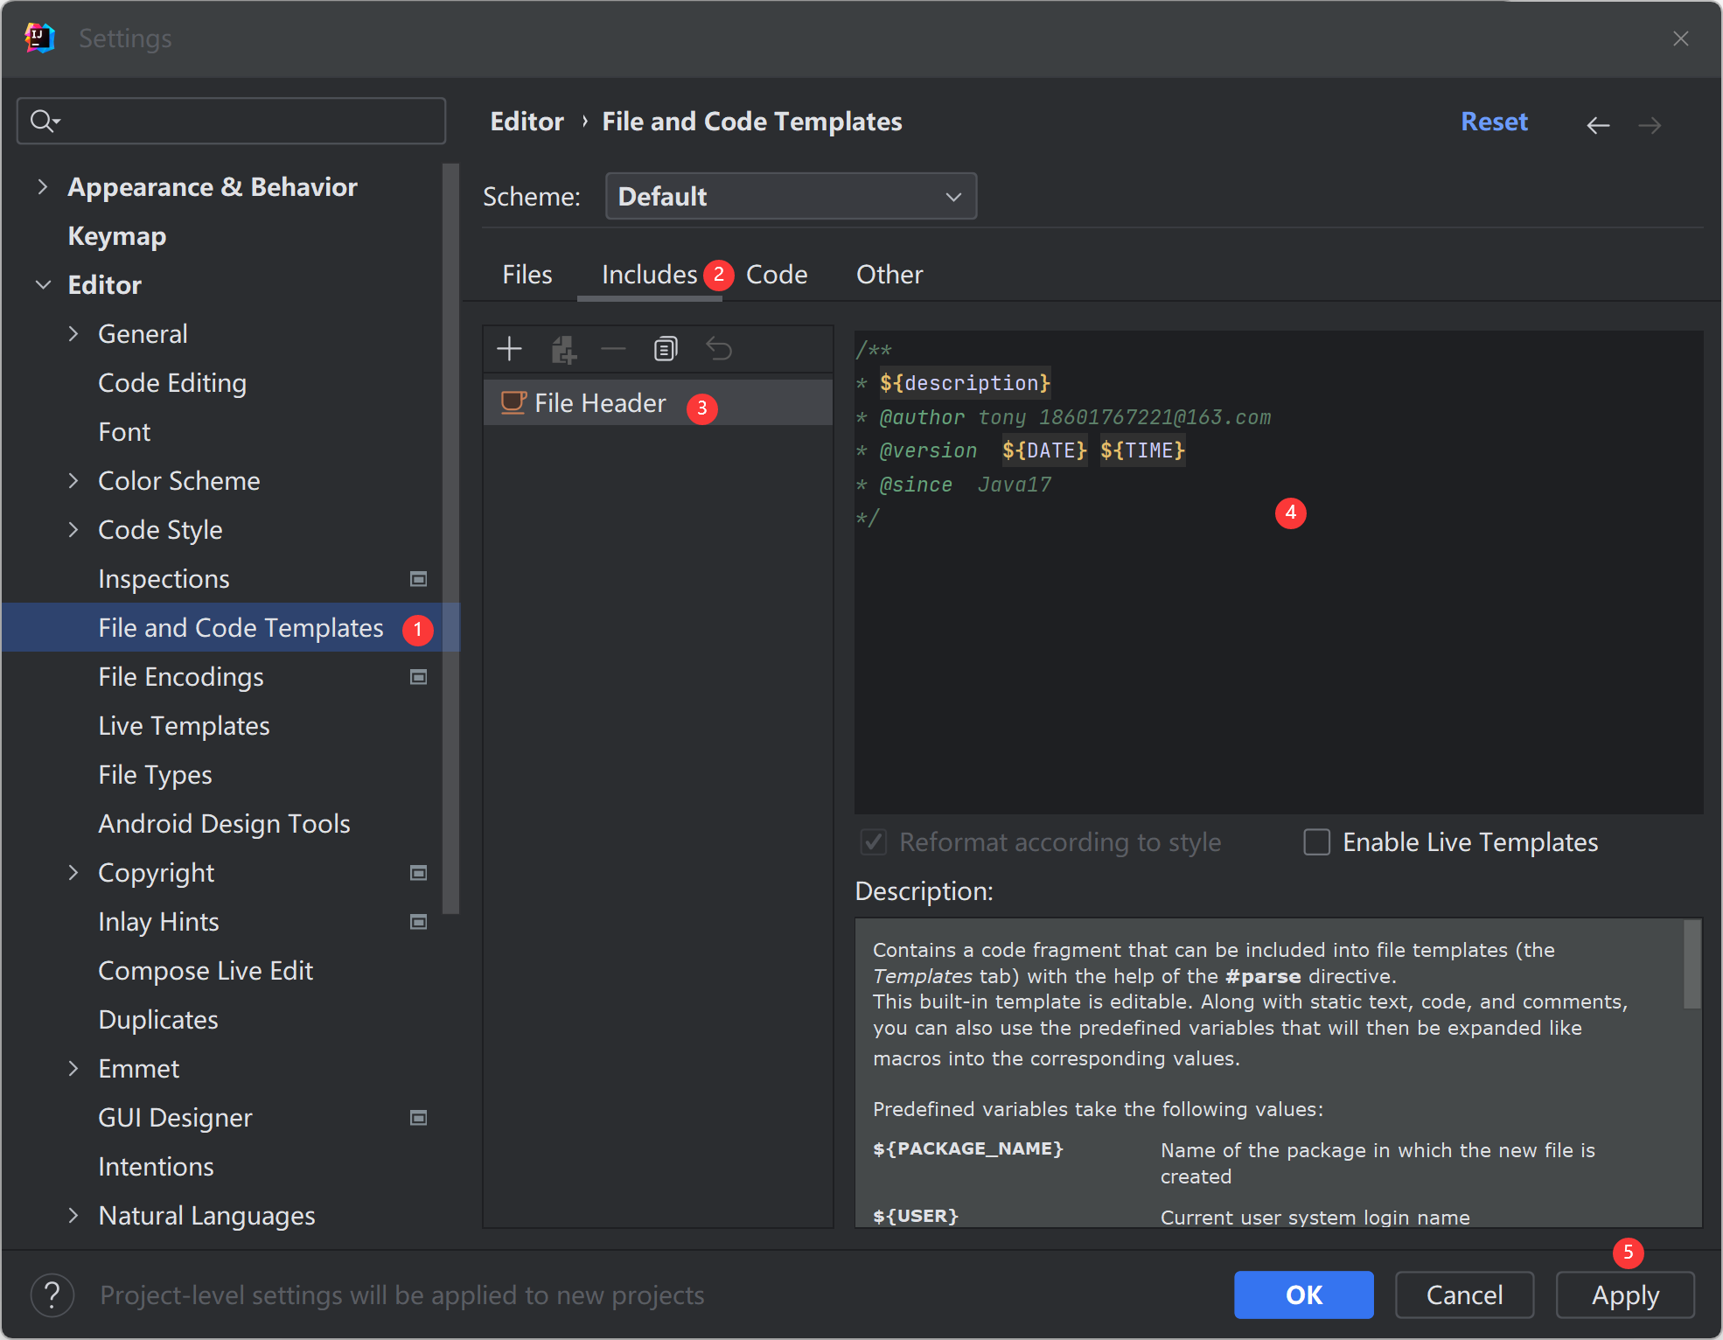This screenshot has width=1723, height=1340.
Task: Click the Forward arrow next to Reset
Action: pos(1650,125)
